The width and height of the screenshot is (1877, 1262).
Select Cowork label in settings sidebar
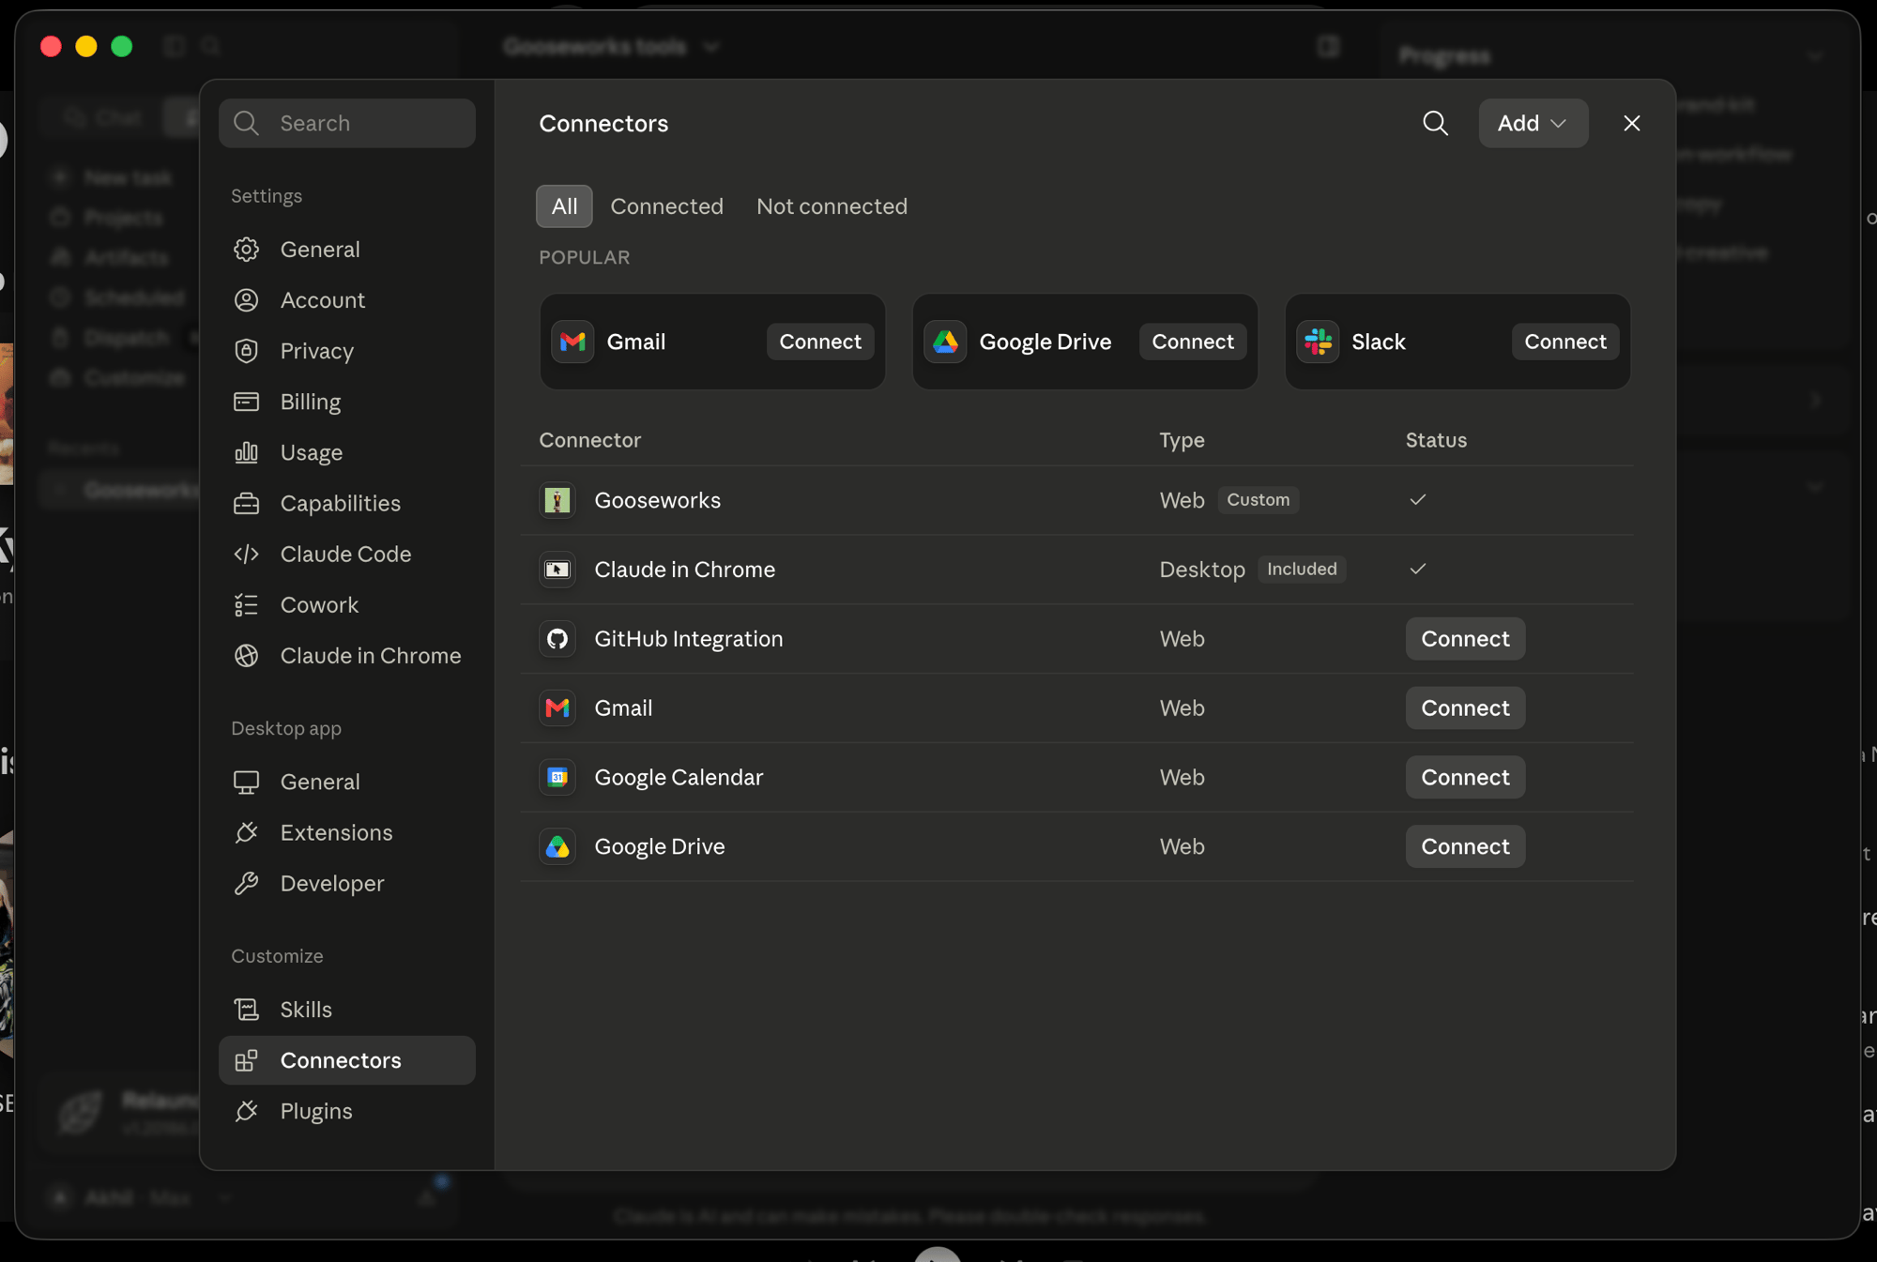[x=319, y=605]
